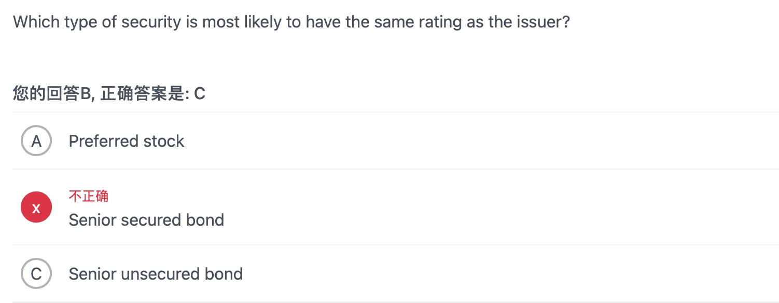Click the question sentence about issuer rating
Screen dimensions: 779x303
(291, 22)
